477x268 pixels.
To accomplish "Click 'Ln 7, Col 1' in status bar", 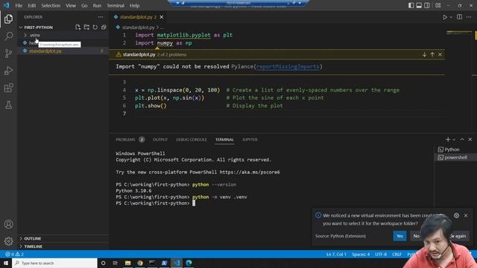I will 336,254.
